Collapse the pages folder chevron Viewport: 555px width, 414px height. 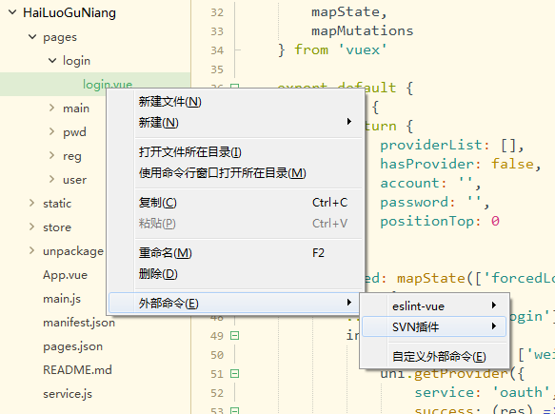point(32,36)
